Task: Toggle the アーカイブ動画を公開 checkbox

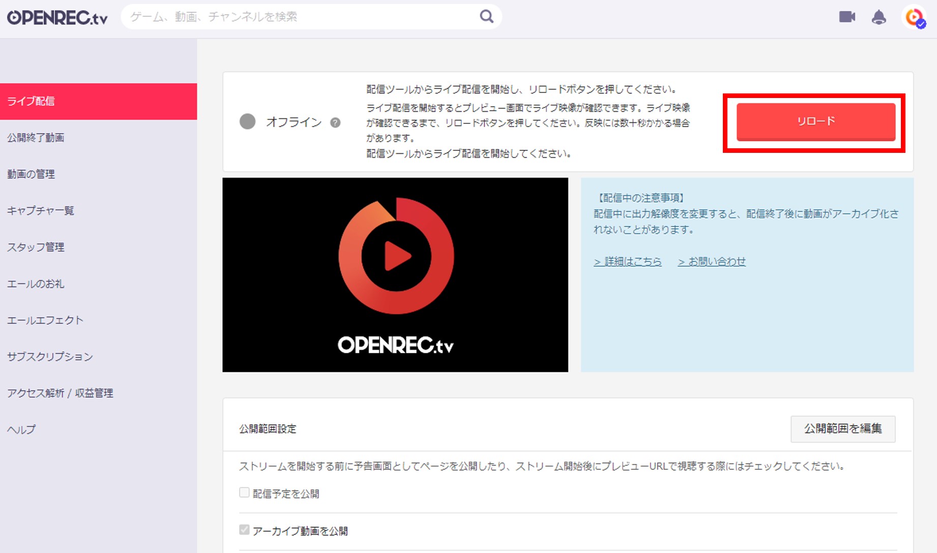Action: [x=244, y=530]
